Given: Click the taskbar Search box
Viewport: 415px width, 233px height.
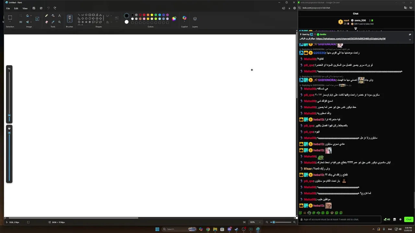Looking at the screenshot, I should [180, 229].
